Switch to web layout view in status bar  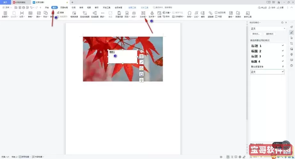[x=240, y=157]
